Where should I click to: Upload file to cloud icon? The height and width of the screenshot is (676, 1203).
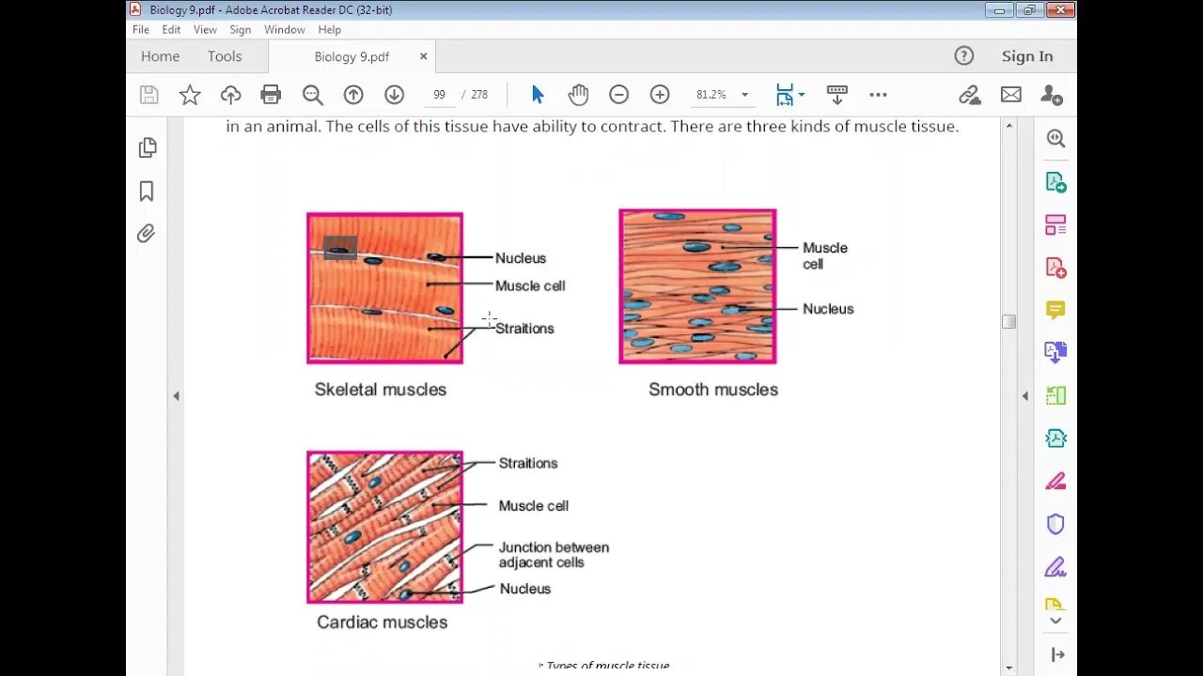point(230,95)
